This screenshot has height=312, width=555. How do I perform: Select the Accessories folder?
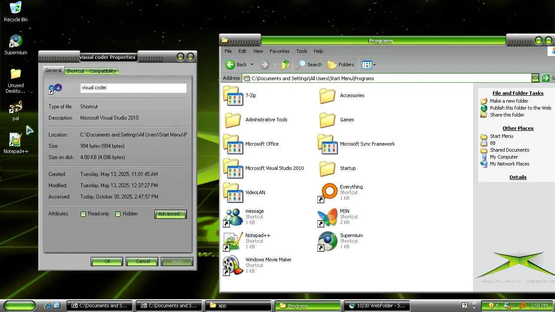click(342, 95)
